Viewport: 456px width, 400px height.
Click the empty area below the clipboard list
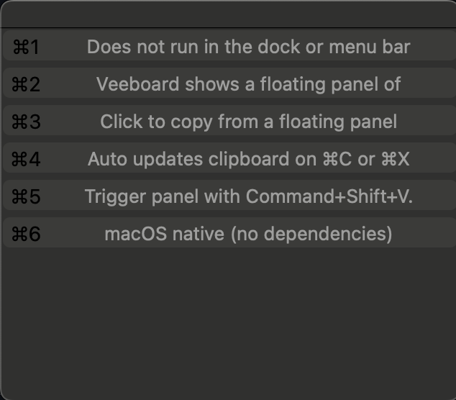(229, 323)
